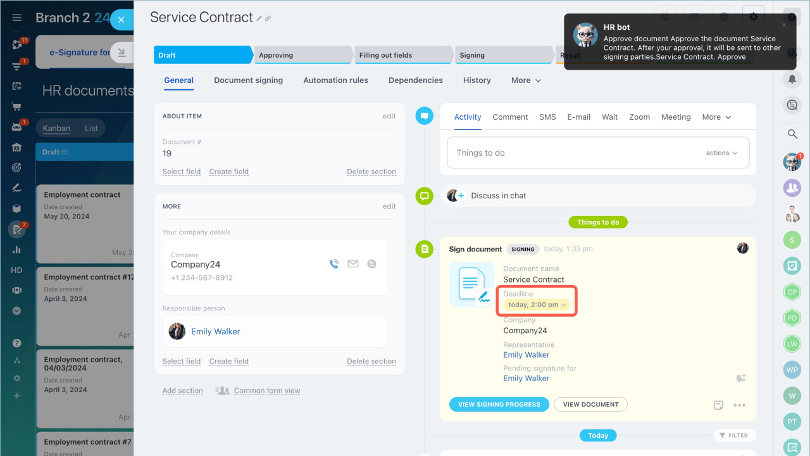Click the View Document button
This screenshot has width=810, height=456.
(590, 404)
